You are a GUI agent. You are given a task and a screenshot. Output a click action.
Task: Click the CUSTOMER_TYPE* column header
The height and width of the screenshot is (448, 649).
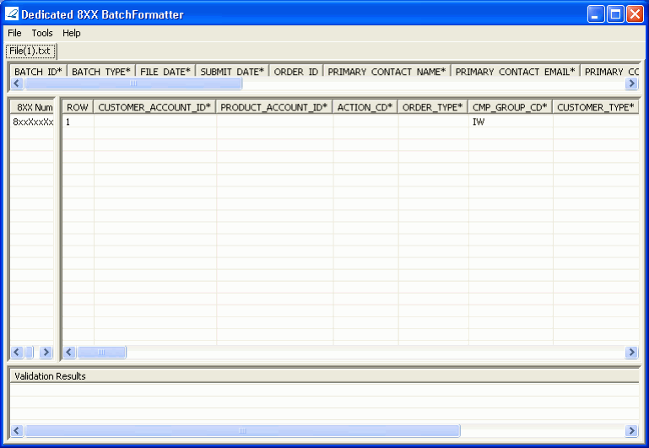click(x=596, y=107)
